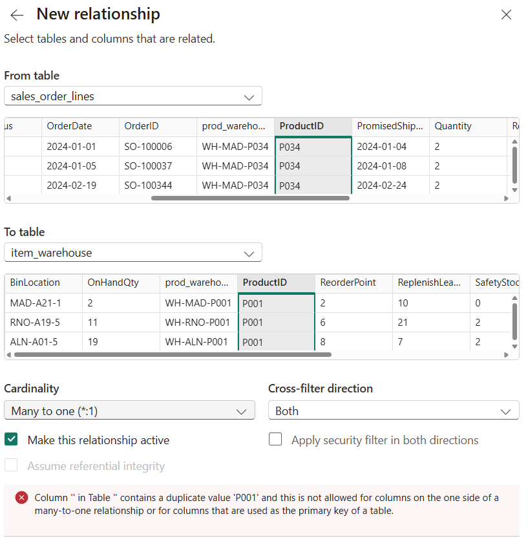Click cell SO-100344 in From table
The width and height of the screenshot is (528, 545).
158,186
